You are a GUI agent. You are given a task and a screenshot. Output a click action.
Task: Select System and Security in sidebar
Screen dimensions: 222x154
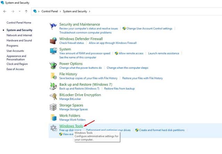click(x=19, y=30)
